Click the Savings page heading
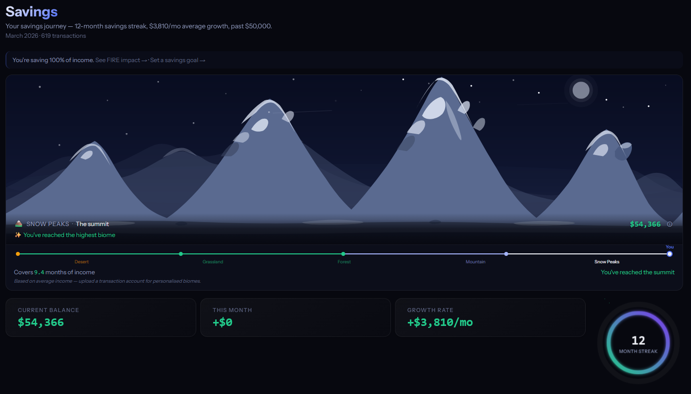Image resolution: width=691 pixels, height=394 pixels. pos(31,12)
